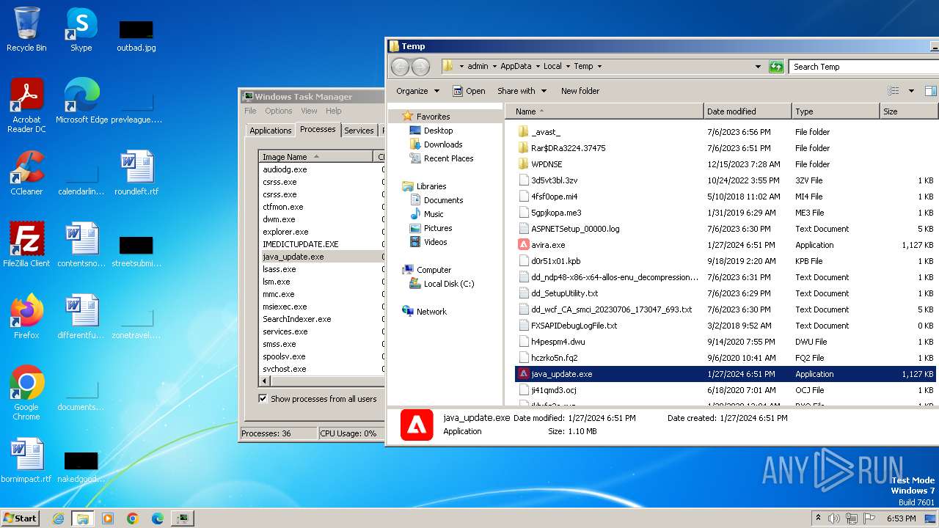Open Acrobat Reader DC desktop shortcut
The width and height of the screenshot is (939, 528).
click(26, 106)
